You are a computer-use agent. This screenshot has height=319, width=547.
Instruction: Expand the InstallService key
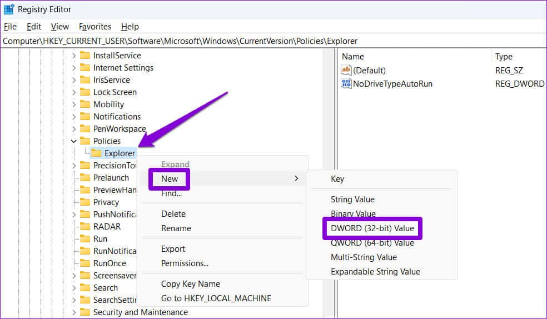click(73, 56)
